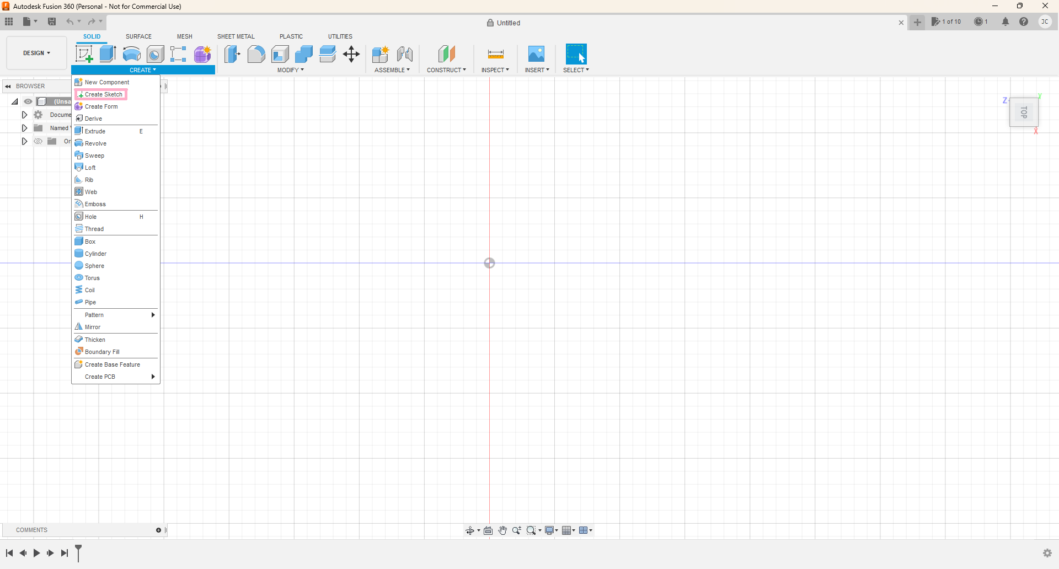The image size is (1059, 569).
Task: Switch to the PLASTIC tab
Action: [x=291, y=36]
